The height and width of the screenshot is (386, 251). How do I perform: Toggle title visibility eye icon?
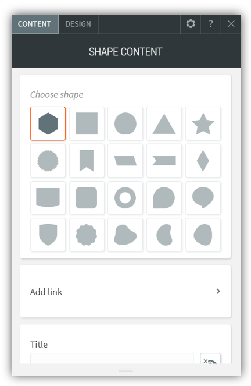[210, 359]
